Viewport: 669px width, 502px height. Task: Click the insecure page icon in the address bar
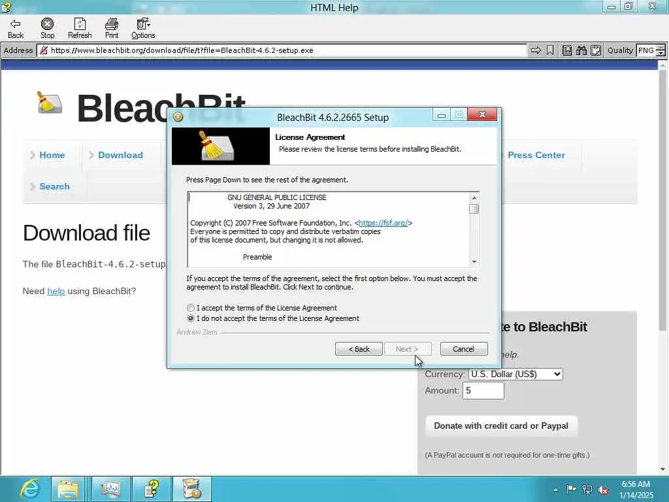point(44,50)
